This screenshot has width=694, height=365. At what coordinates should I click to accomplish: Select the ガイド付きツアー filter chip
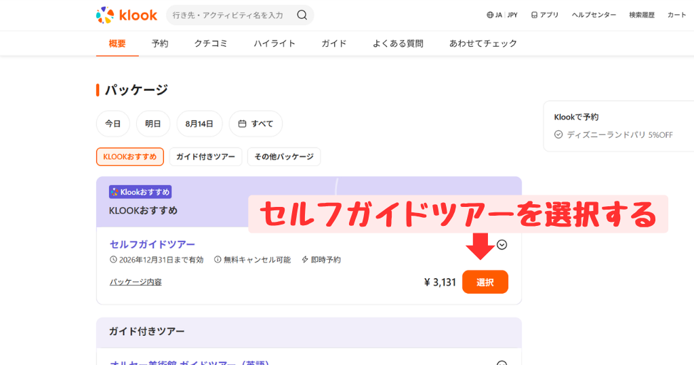(206, 157)
